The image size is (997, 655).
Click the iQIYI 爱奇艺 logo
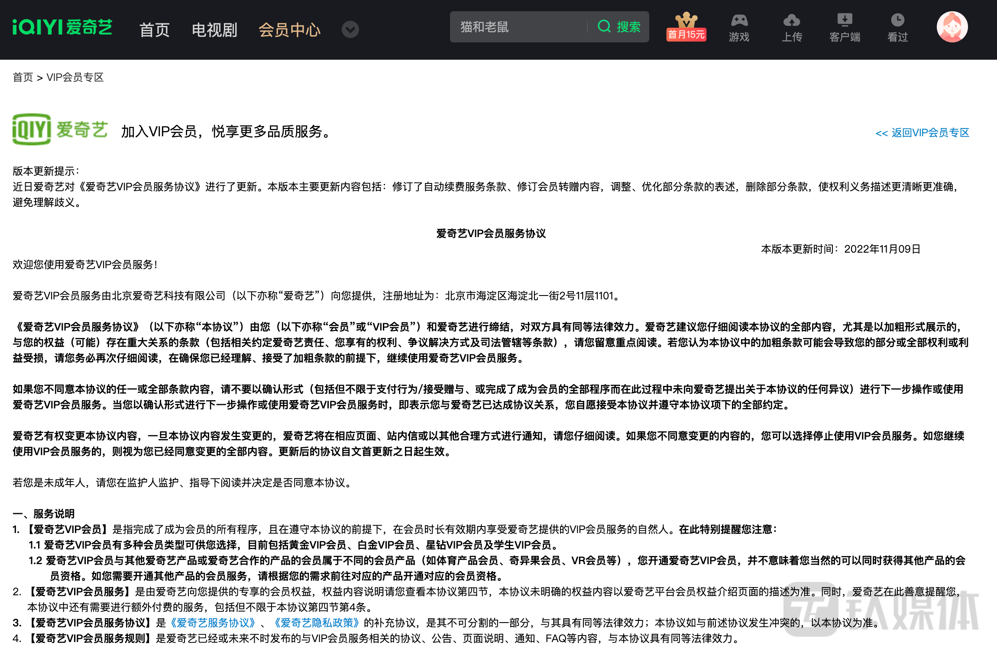point(62,27)
